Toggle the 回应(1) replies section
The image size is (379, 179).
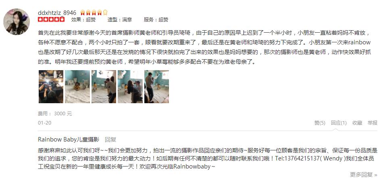point(339,123)
